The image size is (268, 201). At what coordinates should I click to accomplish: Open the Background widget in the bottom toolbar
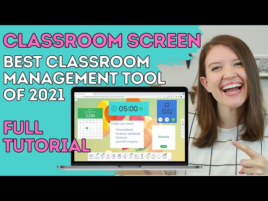click(x=91, y=155)
